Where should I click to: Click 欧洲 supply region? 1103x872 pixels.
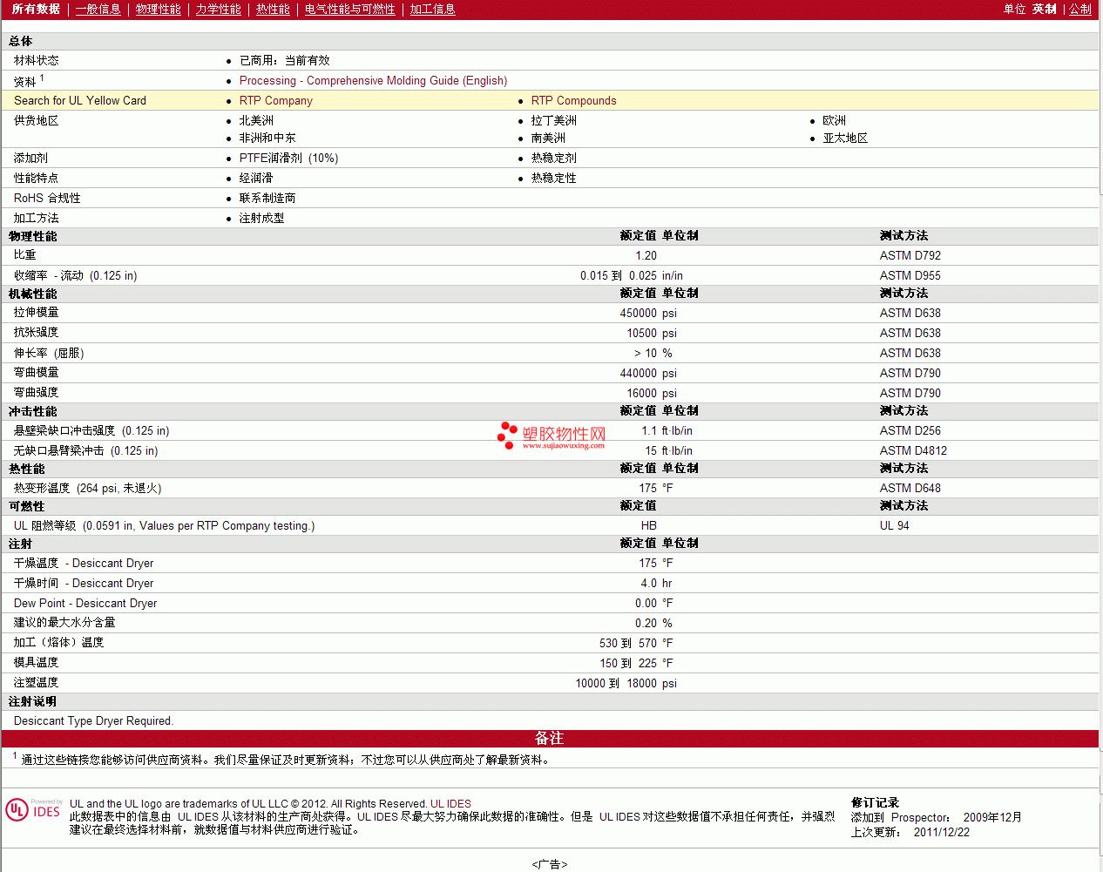tap(835, 120)
